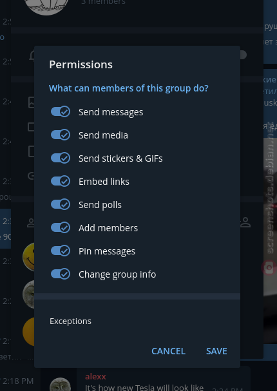Click the notifications bell icon
The height and width of the screenshot is (391, 277).
pyautogui.click(x=32, y=55)
